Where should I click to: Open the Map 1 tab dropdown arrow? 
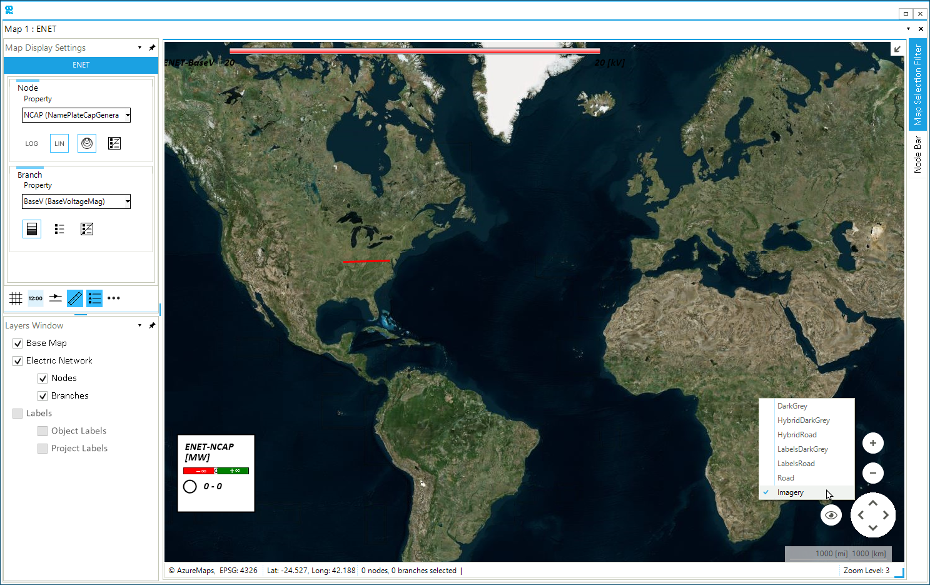pyautogui.click(x=908, y=29)
